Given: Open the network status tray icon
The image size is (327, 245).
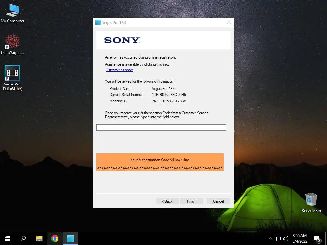Looking at the screenshot, I should (278, 239).
